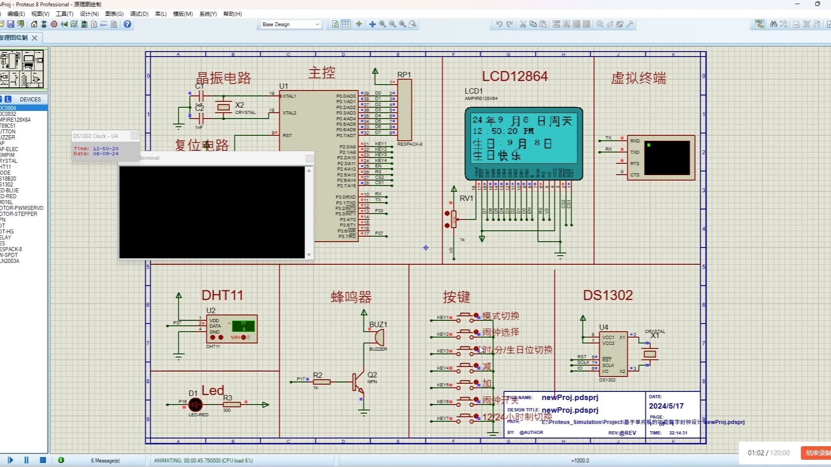Click the Undo arrow icon

coord(499,24)
